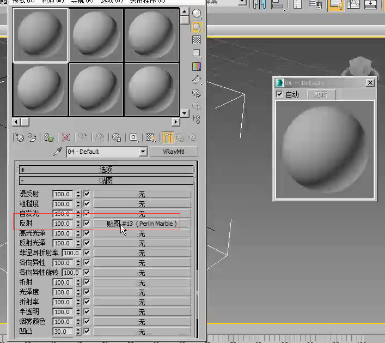Click the 凹凸 amount field showing 30.0
This screenshot has width=385, height=343.
click(x=63, y=332)
